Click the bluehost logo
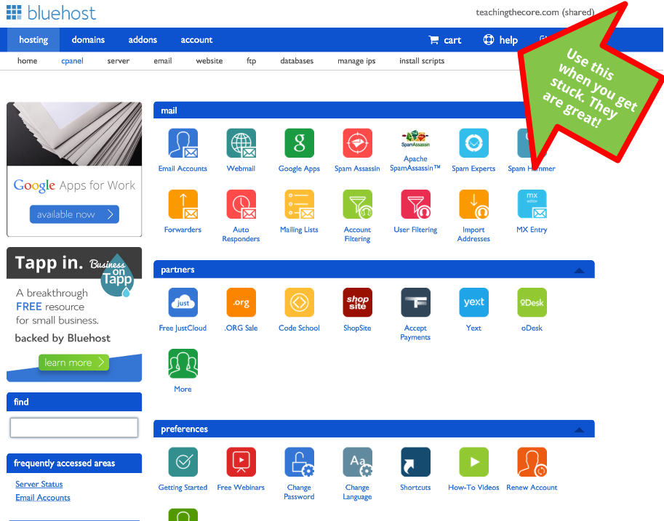 click(51, 12)
